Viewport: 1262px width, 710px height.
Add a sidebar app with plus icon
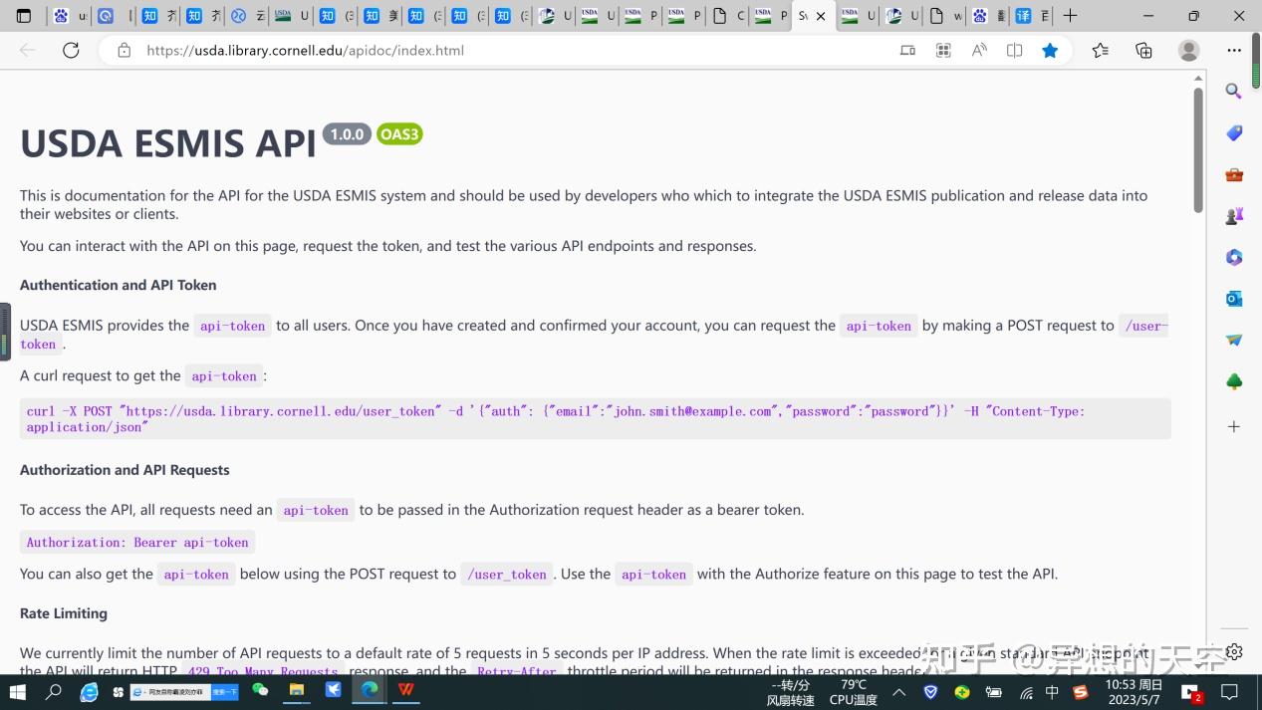(1234, 426)
